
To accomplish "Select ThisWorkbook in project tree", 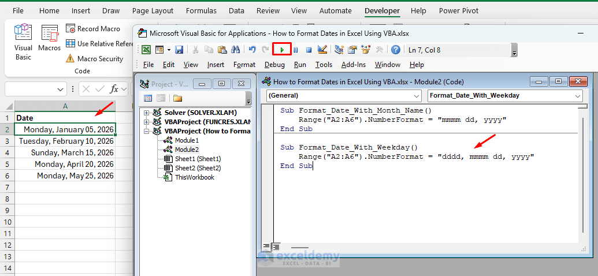I will [x=195, y=177].
